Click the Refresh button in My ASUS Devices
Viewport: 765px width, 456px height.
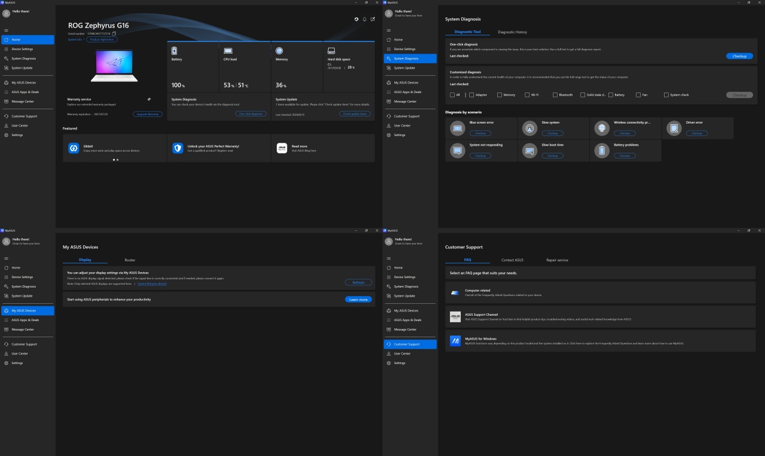[x=359, y=282]
